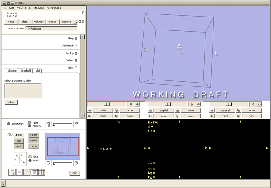Click the zoom in plus icon

click(76, 163)
